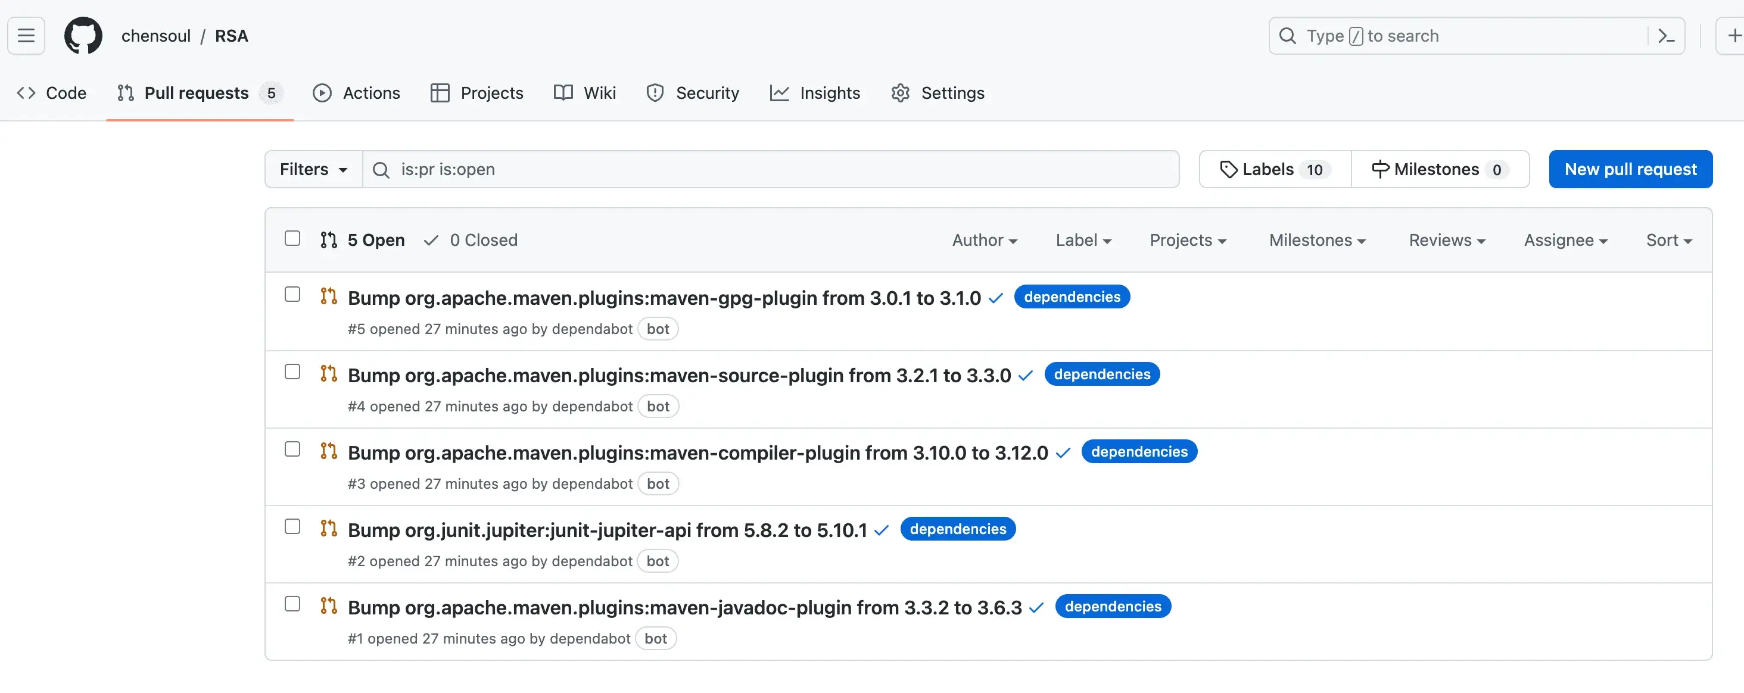Viewport: 1744px width, 693px height.
Task: Click the pull request icon for PR #5
Action: tap(329, 296)
